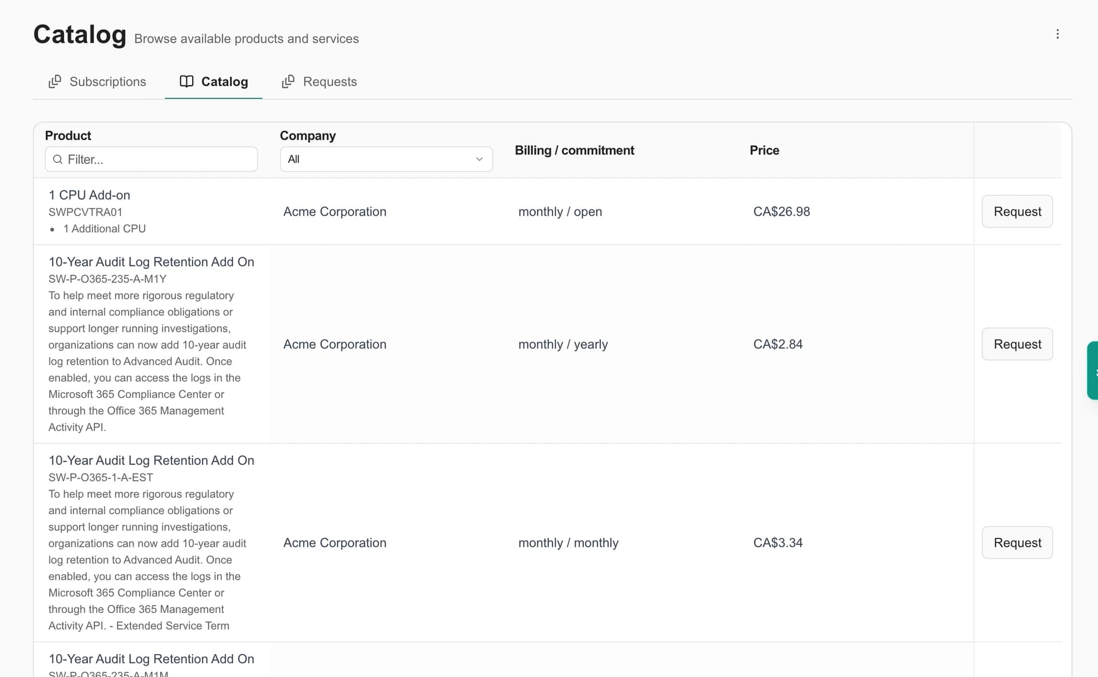Click the Price column header
Image resolution: width=1098 pixels, height=677 pixels.
click(x=764, y=150)
